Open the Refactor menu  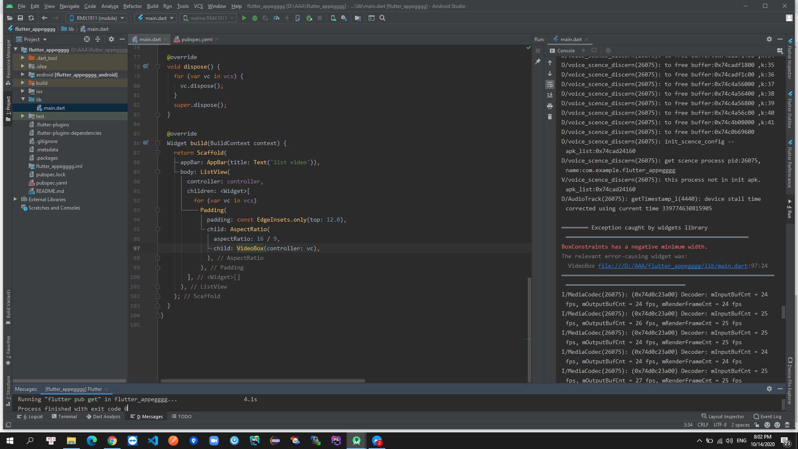pyautogui.click(x=132, y=6)
